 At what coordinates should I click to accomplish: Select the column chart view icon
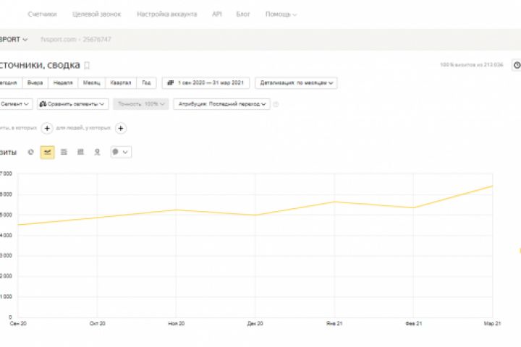click(x=80, y=152)
